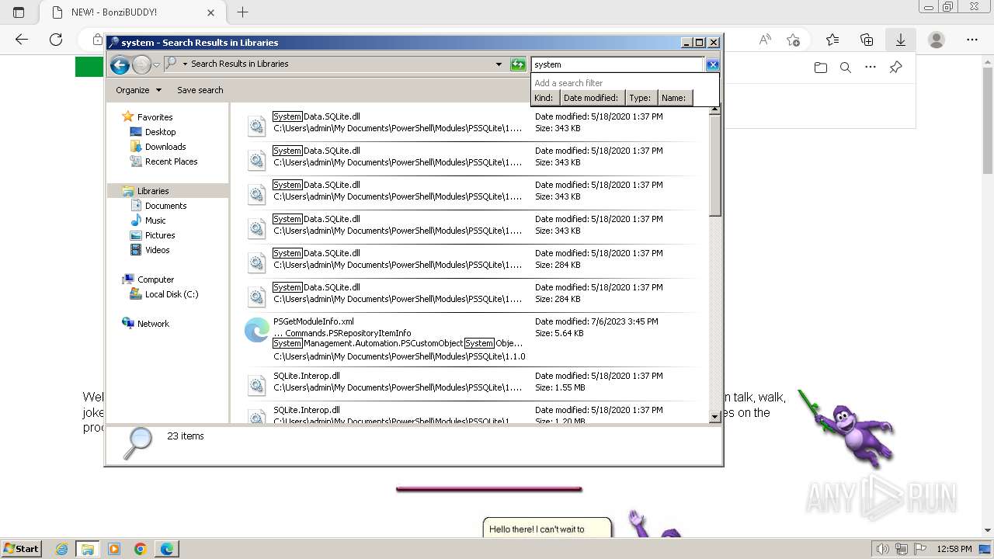Image resolution: width=994 pixels, height=559 pixels.
Task: Open Edge Collections
Action: pos(867,40)
